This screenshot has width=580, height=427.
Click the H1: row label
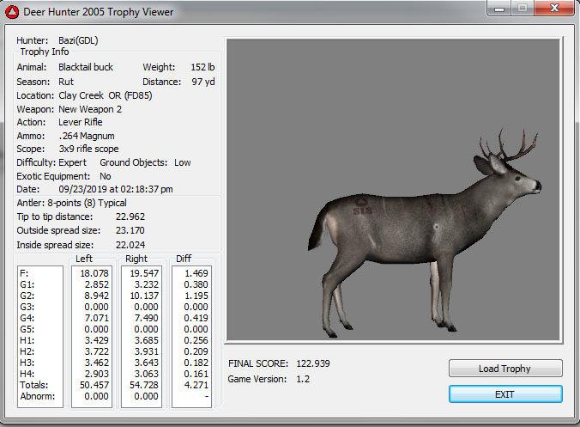[27, 340]
